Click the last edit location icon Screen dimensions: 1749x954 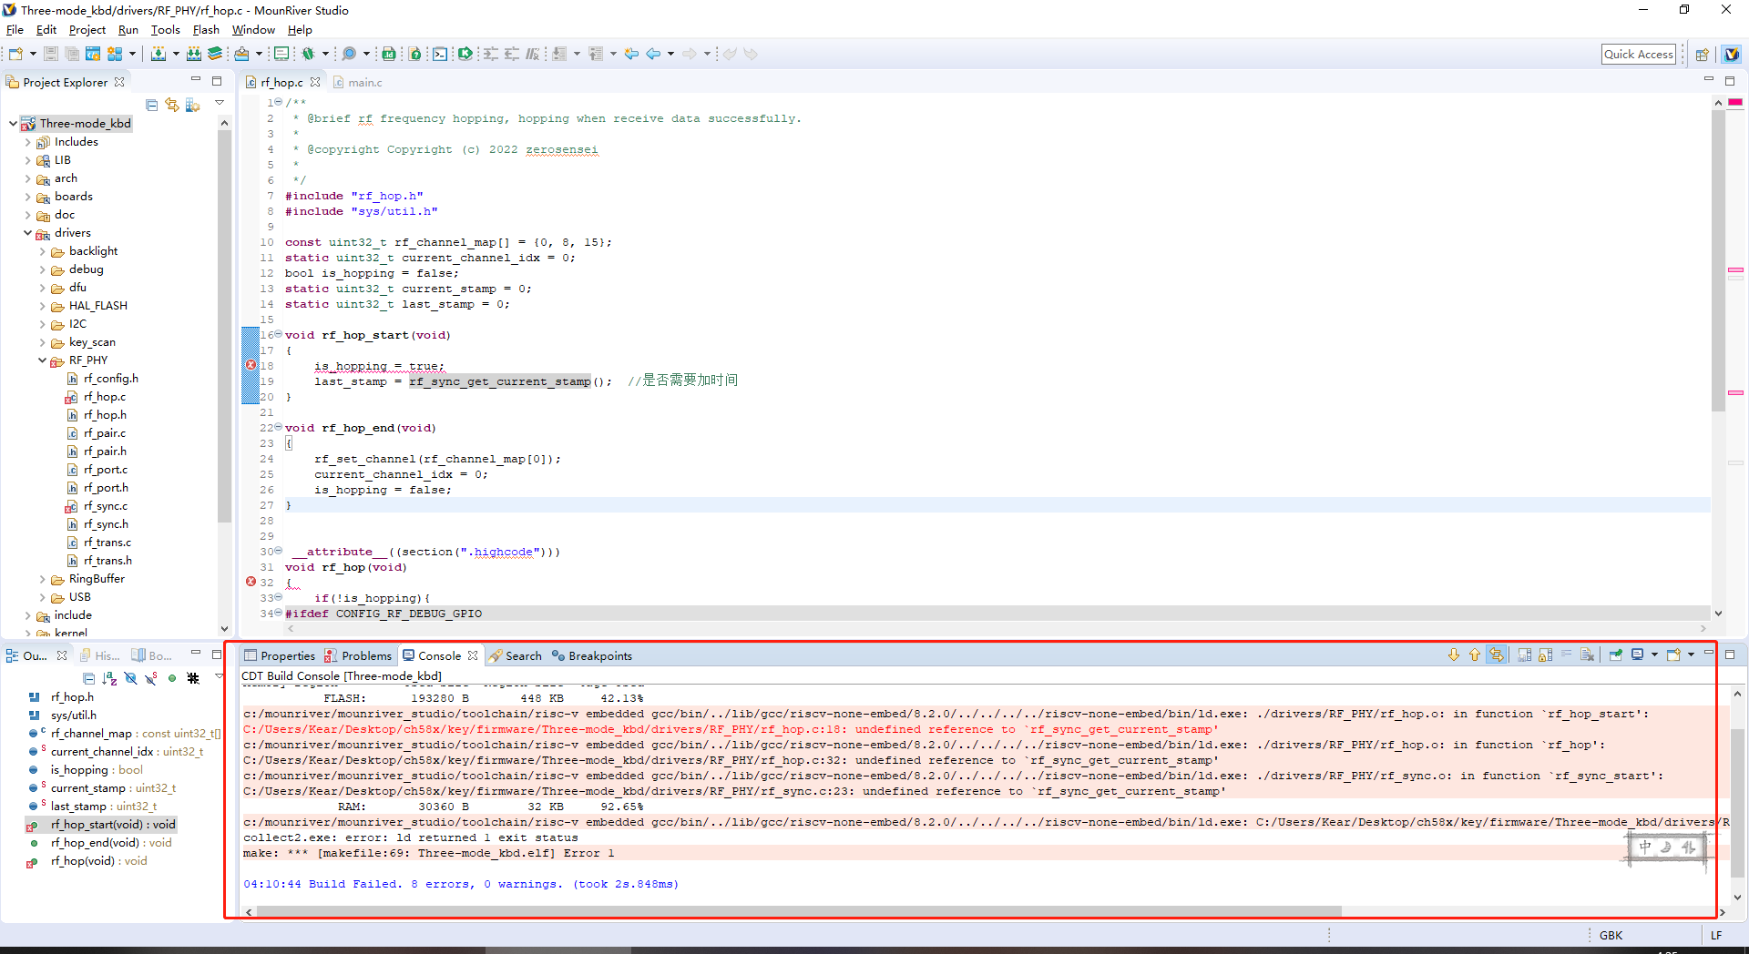pos(631,55)
